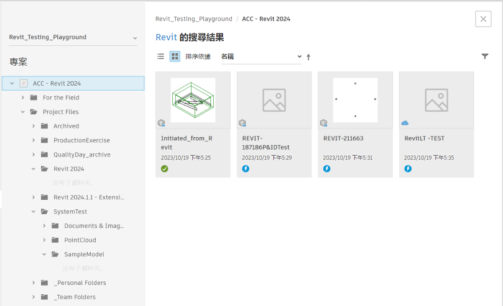Click the ProductionExercise folder icon
The width and height of the screenshot is (503, 306).
(x=44, y=140)
